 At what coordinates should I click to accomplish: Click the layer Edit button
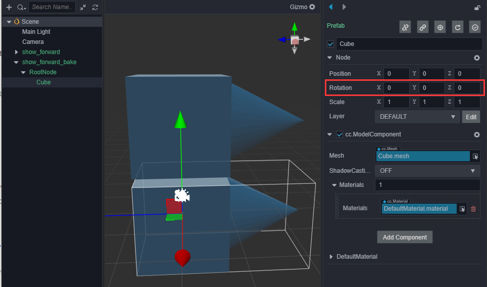(471, 117)
